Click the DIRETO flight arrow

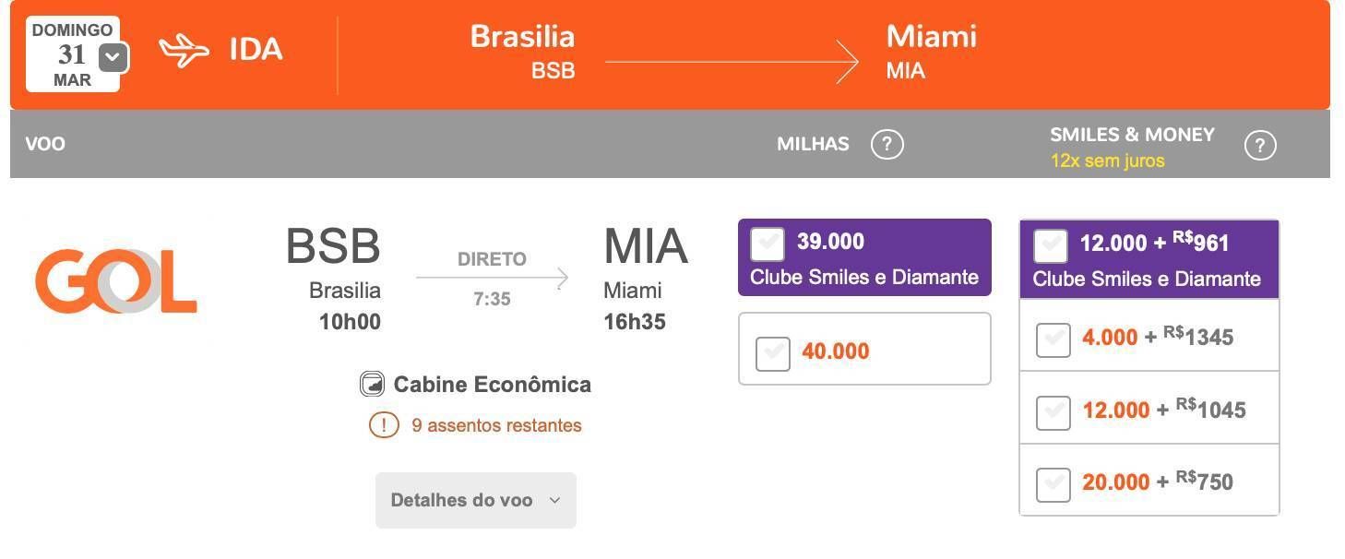(492, 278)
